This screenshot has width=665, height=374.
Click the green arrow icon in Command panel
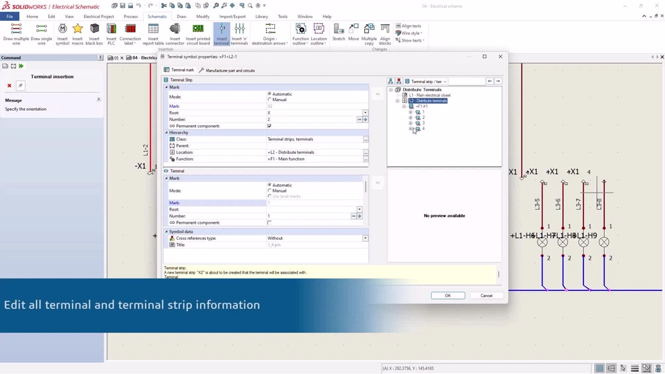(x=21, y=66)
